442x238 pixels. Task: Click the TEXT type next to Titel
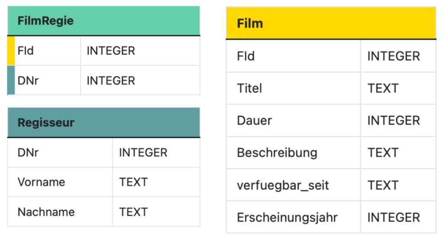tap(383, 88)
